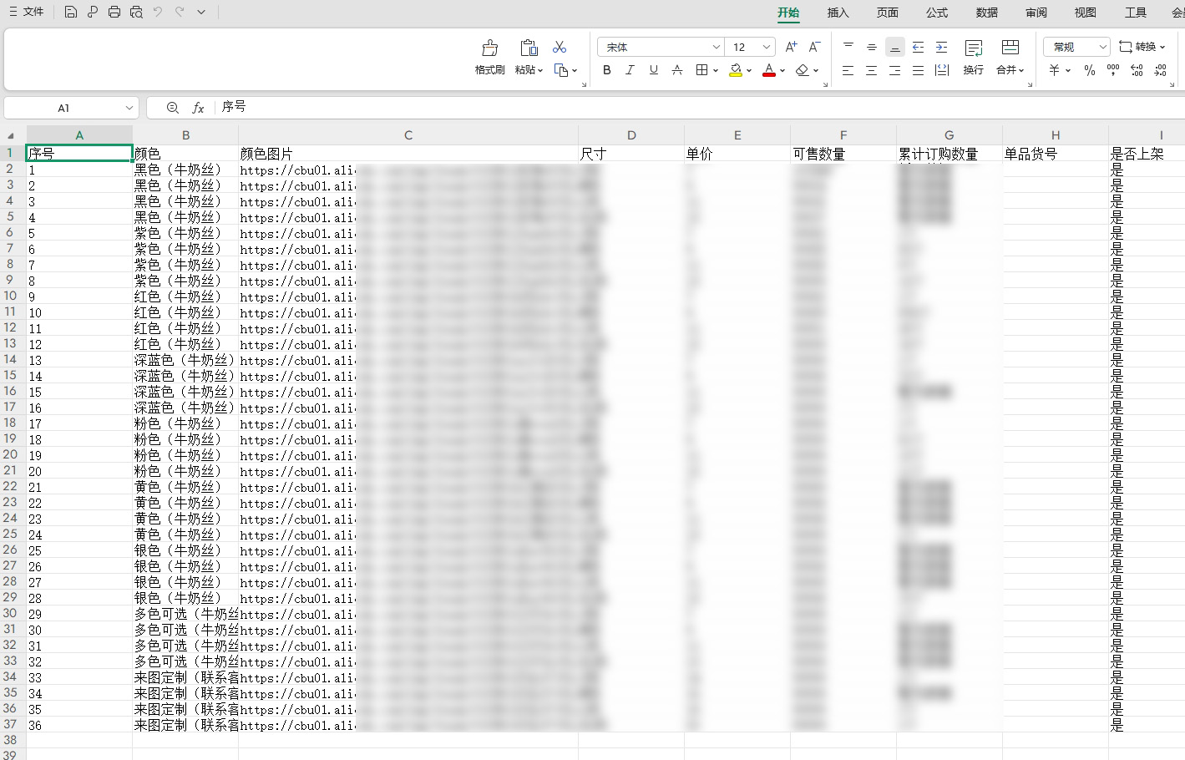Pick the red font color swatch

[768, 70]
